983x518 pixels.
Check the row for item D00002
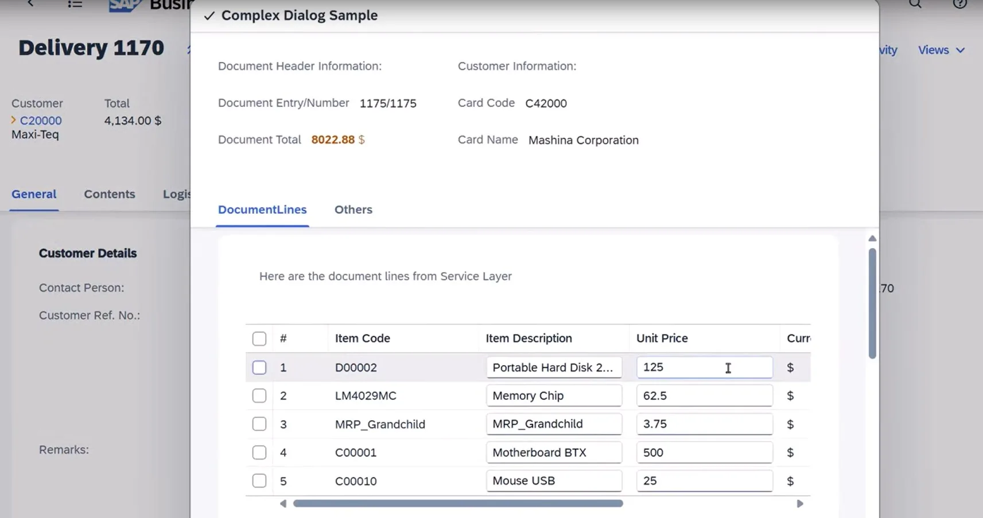[259, 368]
